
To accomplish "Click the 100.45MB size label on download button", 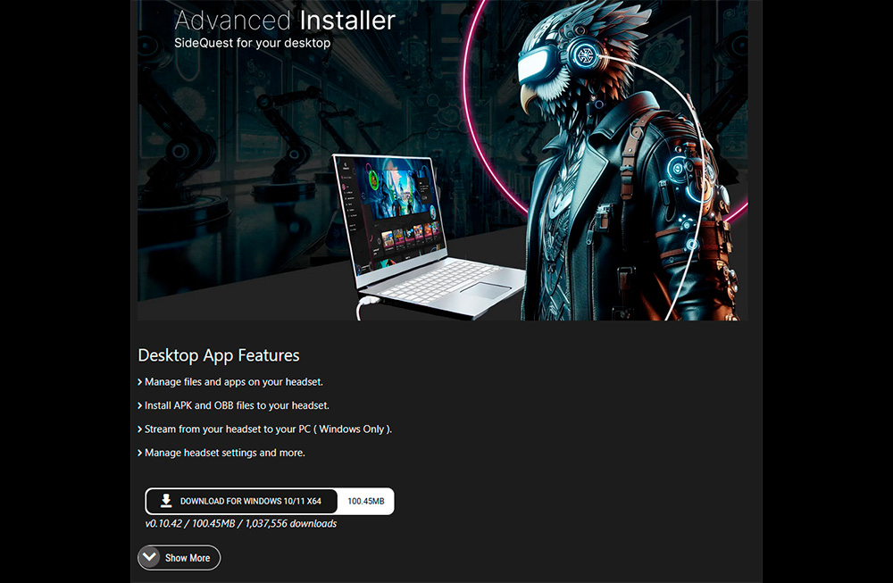I will click(x=365, y=502).
